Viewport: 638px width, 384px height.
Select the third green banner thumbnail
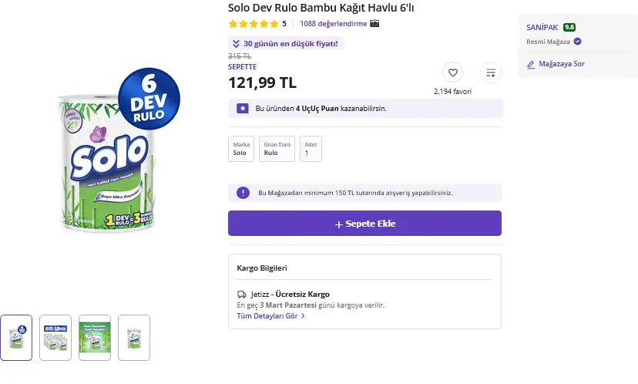tap(95, 338)
